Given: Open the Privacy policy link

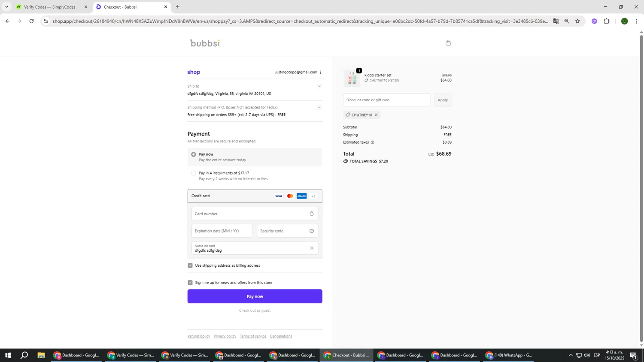Looking at the screenshot, I should click(x=225, y=336).
